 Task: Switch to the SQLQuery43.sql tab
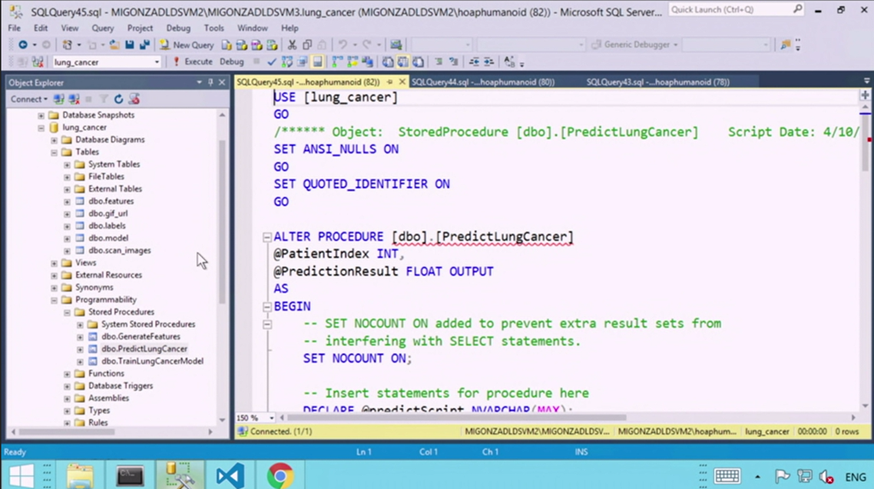pos(658,82)
